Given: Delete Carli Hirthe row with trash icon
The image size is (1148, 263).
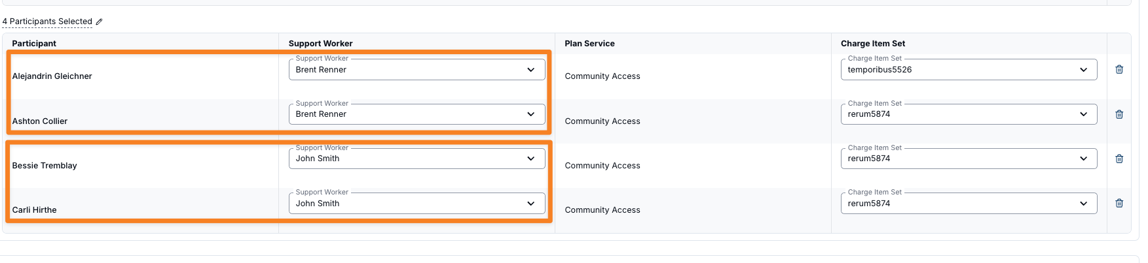Looking at the screenshot, I should coord(1119,203).
